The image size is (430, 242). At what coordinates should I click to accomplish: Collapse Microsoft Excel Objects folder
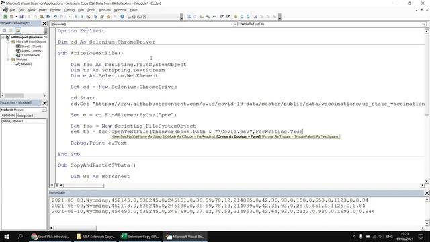(8, 42)
